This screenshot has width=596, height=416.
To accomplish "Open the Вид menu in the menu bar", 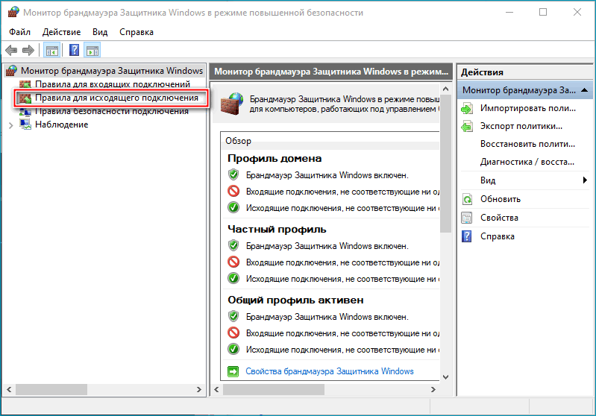I will point(100,32).
